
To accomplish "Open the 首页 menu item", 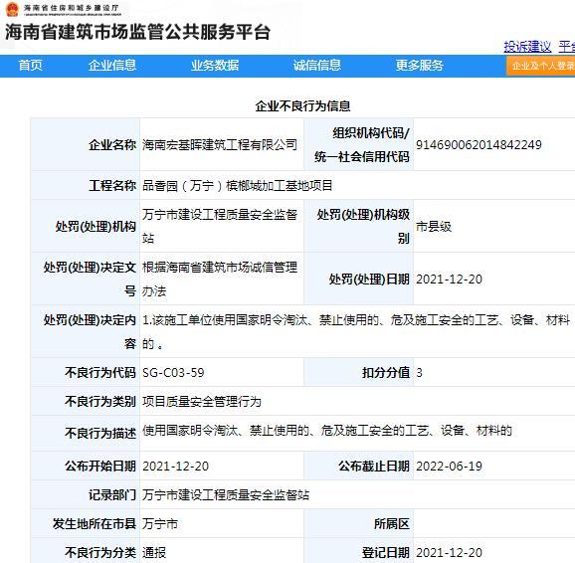I will (x=31, y=66).
